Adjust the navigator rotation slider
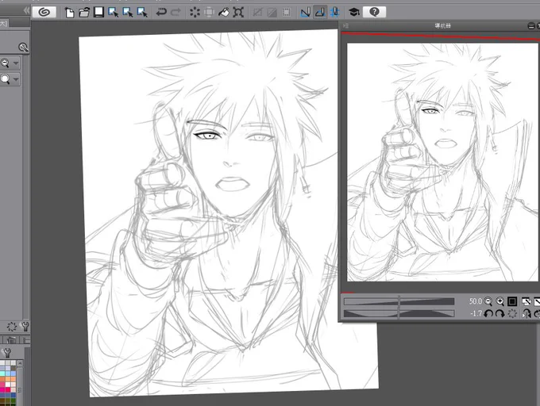This screenshot has width=540, height=406. 399,313
